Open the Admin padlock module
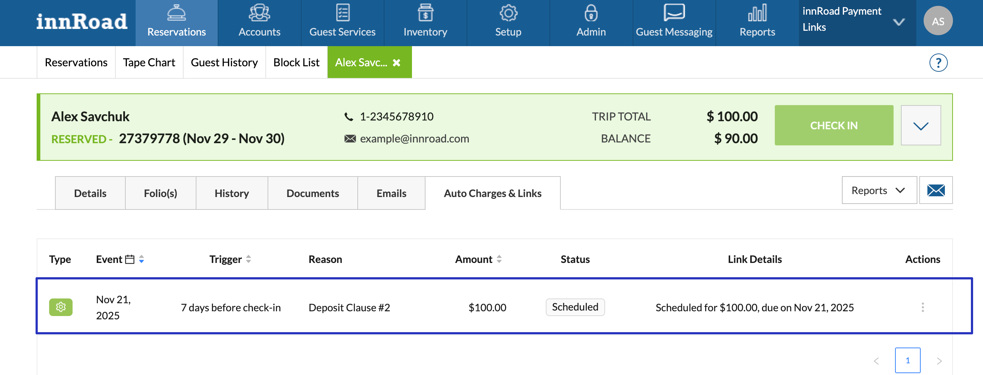 click(591, 23)
